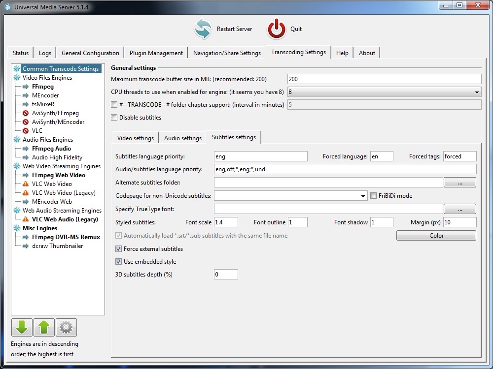Screen dimensions: 493x369
Task: Click the Audio Files Engines snowflake icon
Action: point(17,140)
